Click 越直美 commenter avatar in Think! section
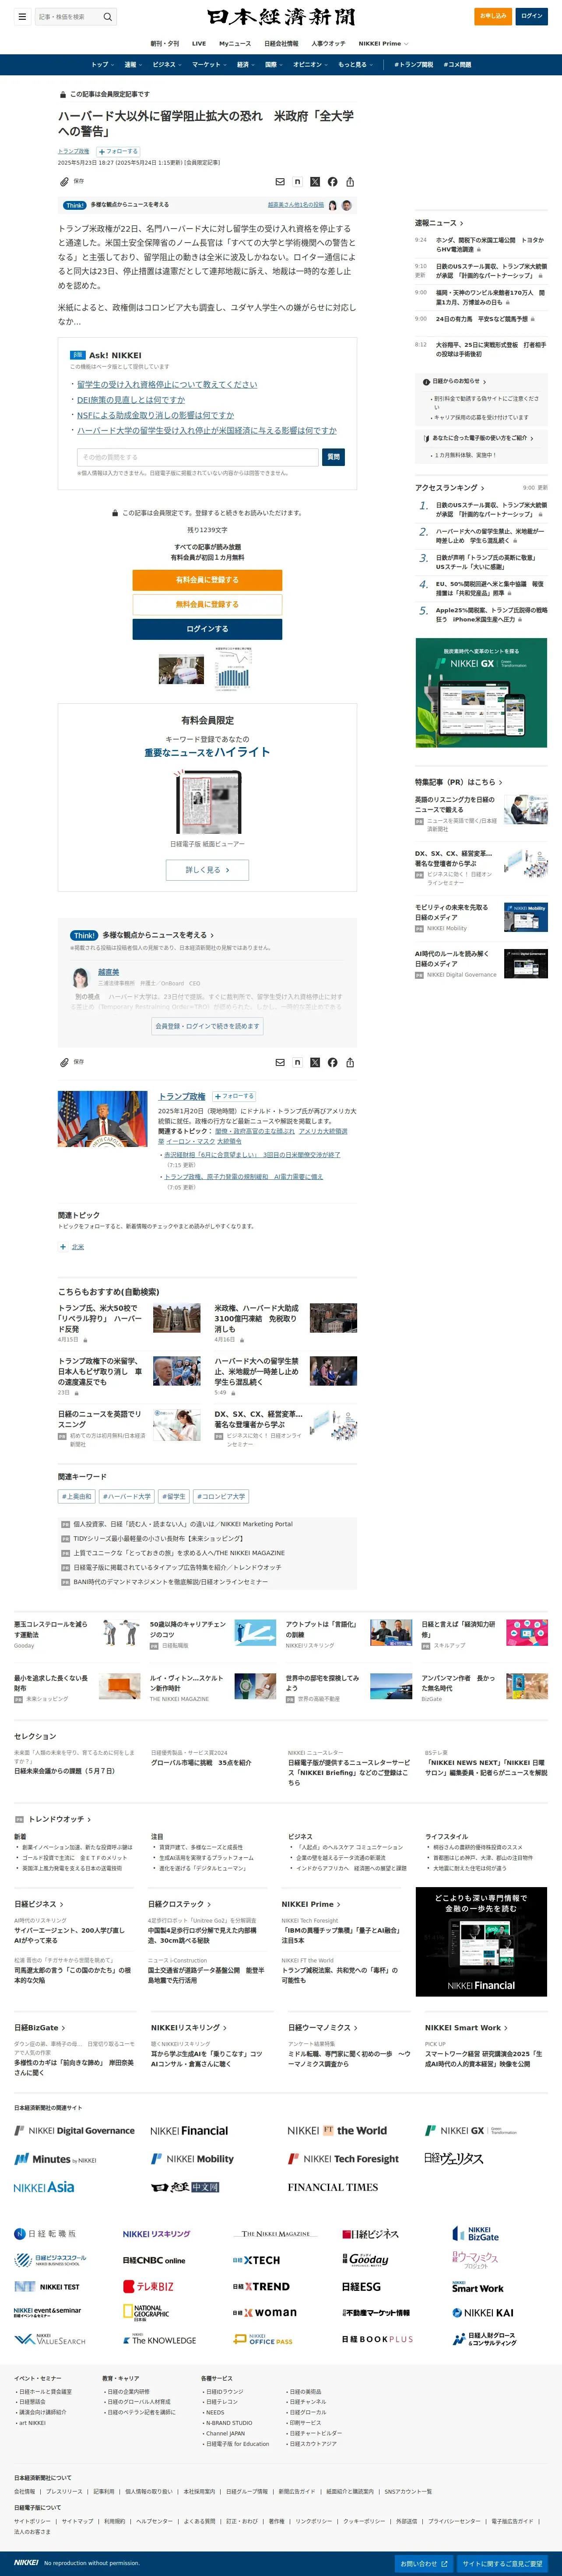The height and width of the screenshot is (2576, 562). (80, 977)
